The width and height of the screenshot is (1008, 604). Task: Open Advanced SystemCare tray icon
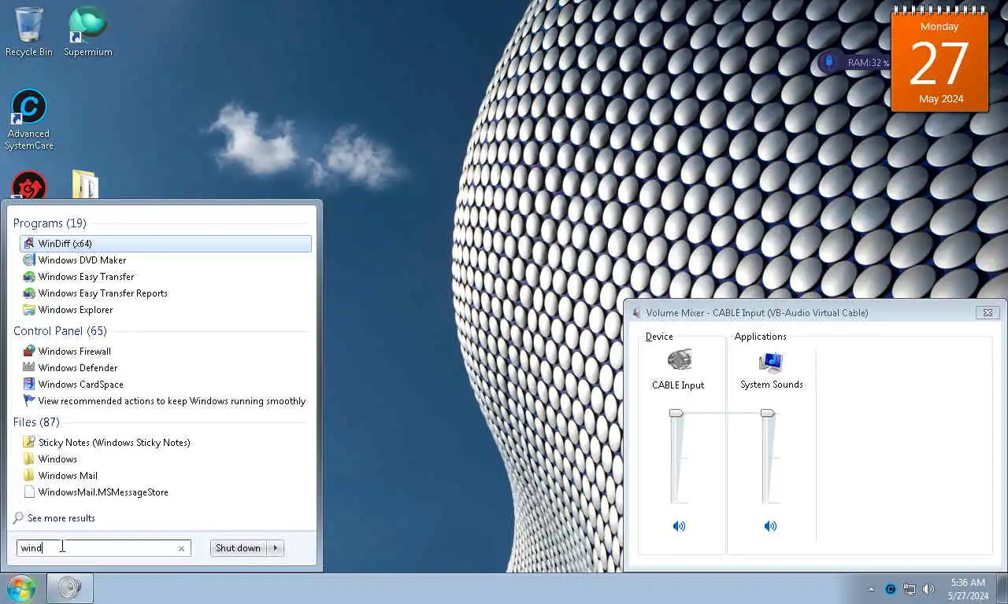coord(891,589)
